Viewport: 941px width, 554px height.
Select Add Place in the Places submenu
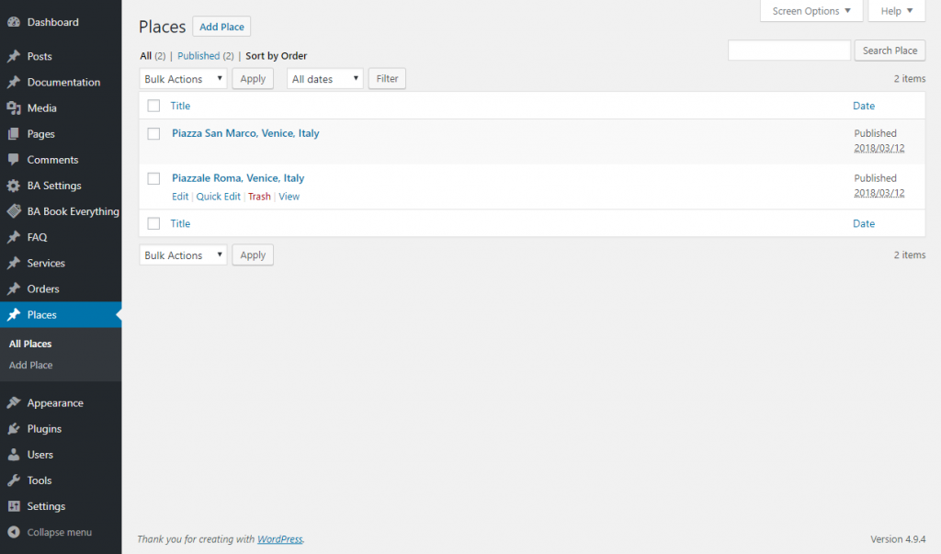(x=31, y=366)
